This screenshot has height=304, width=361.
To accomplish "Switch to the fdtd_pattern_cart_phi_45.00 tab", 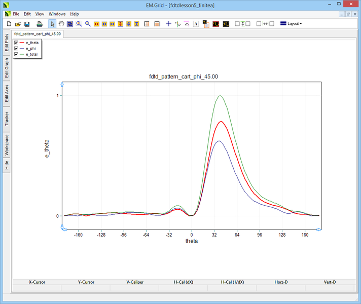I will click(x=38, y=34).
